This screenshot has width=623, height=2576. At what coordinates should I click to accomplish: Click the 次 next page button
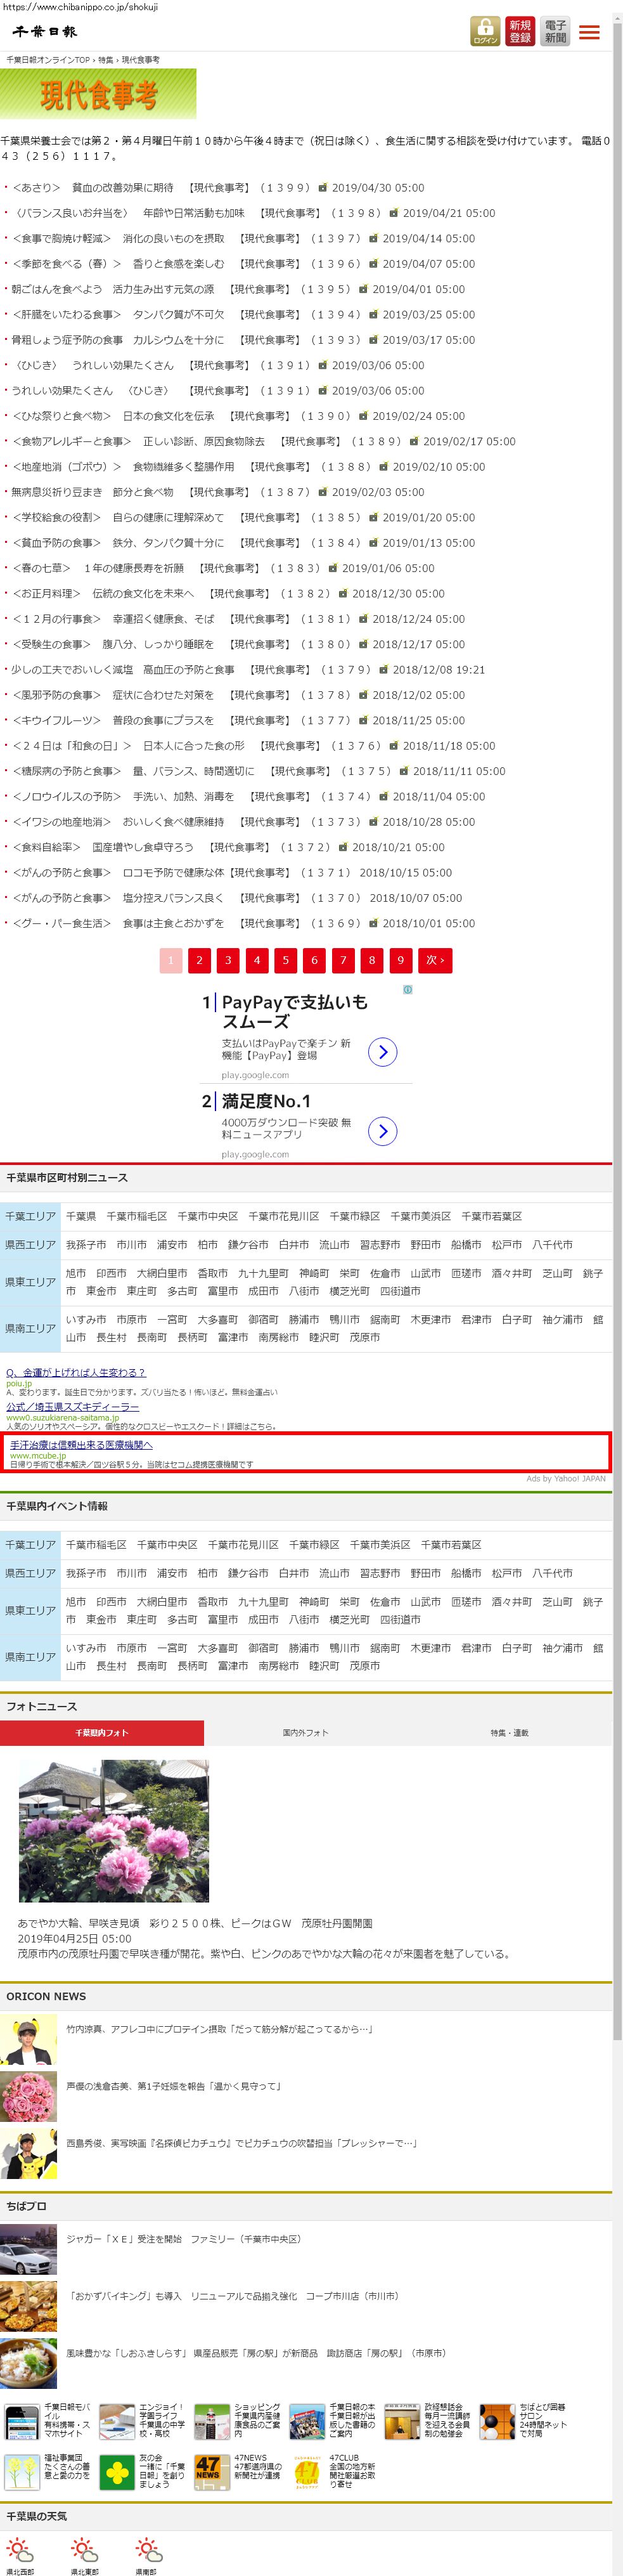[435, 960]
